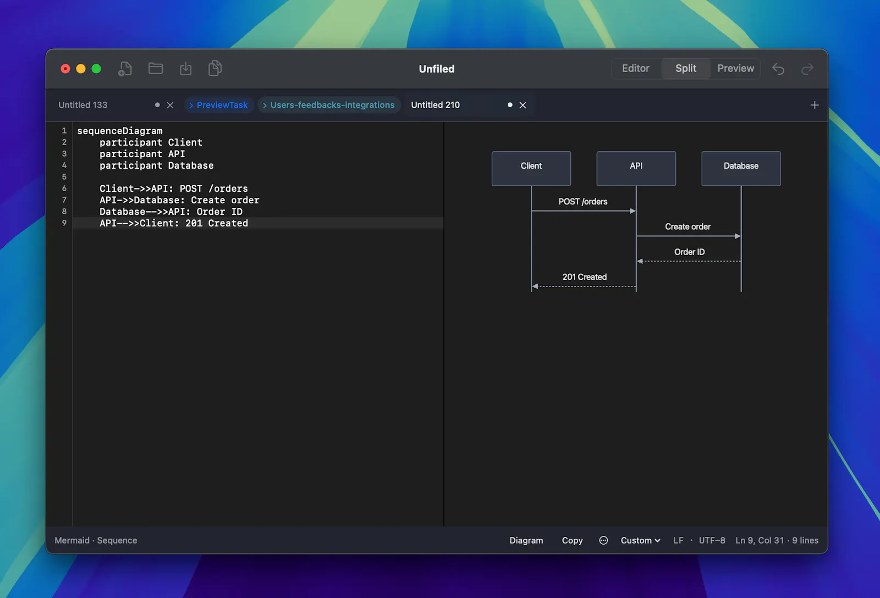Click line number 5 in the gutter
880x598 pixels.
[64, 177]
